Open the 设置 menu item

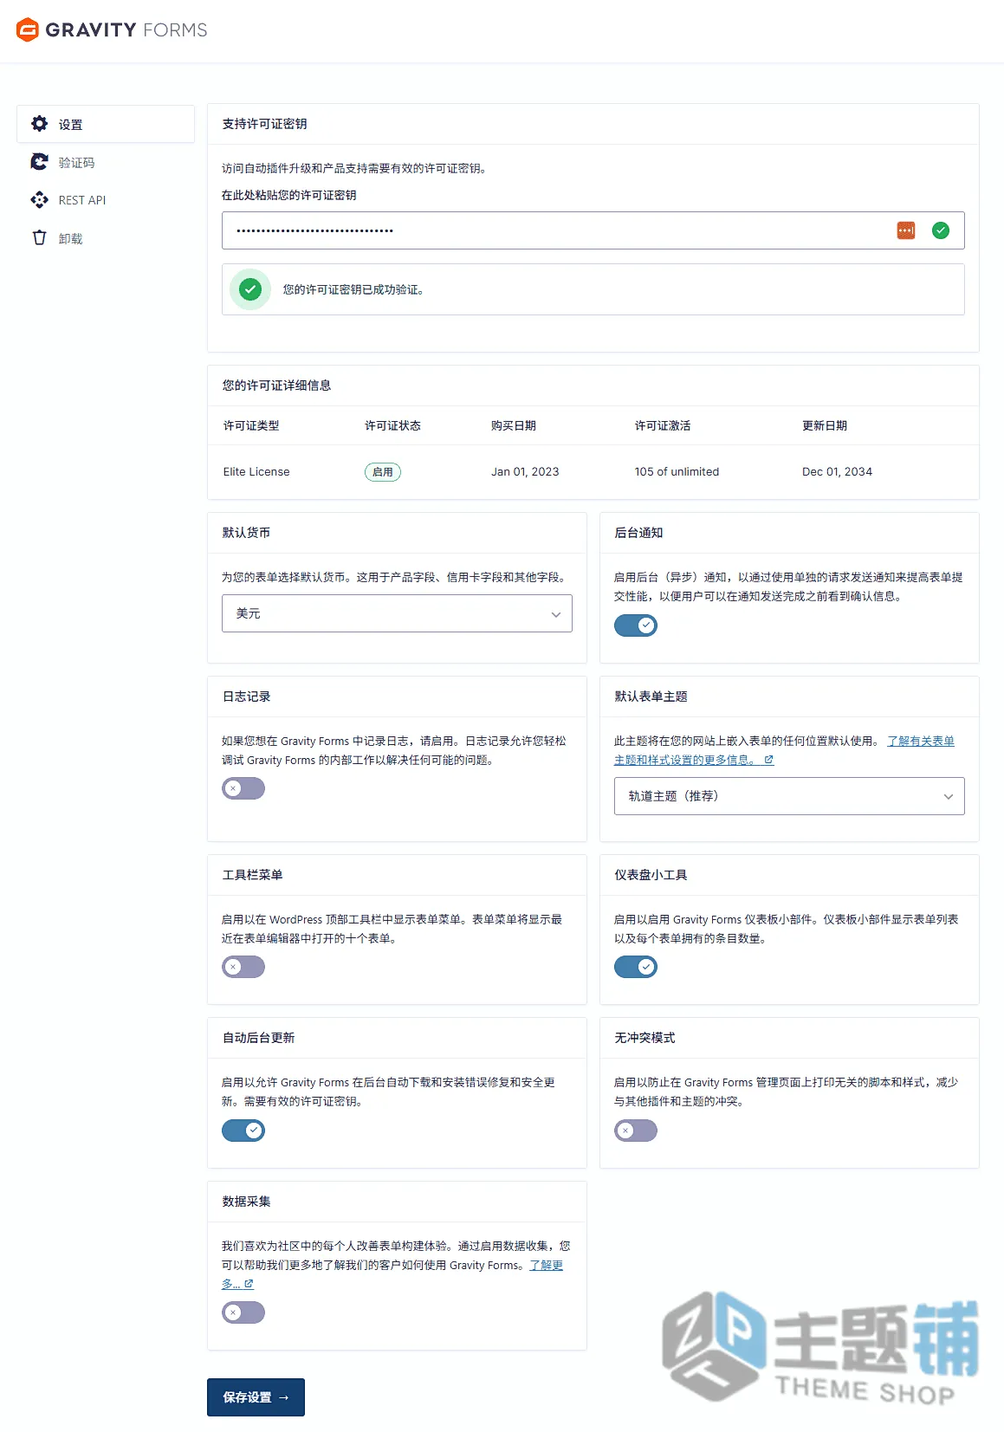[106, 124]
